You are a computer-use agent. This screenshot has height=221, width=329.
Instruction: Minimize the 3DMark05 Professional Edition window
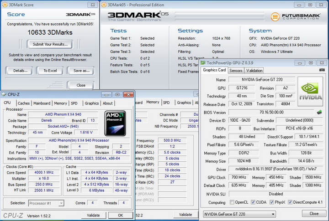[299, 5]
